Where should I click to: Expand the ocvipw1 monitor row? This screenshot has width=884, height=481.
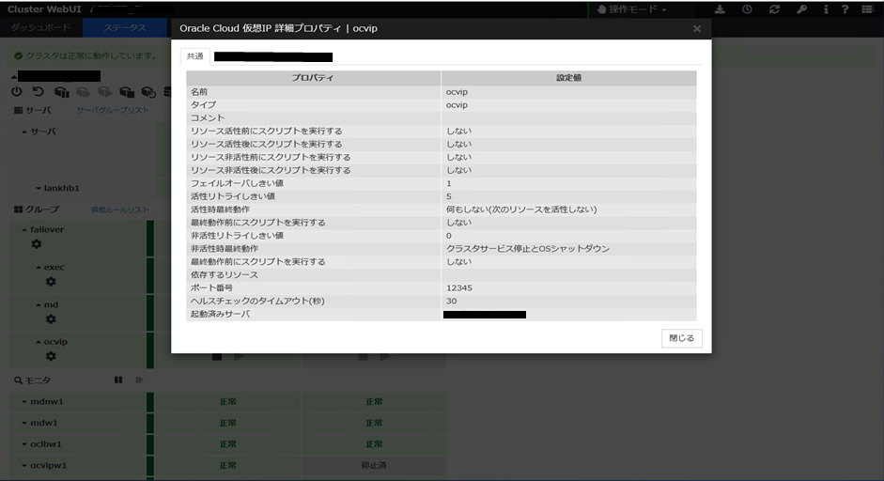(x=23, y=465)
